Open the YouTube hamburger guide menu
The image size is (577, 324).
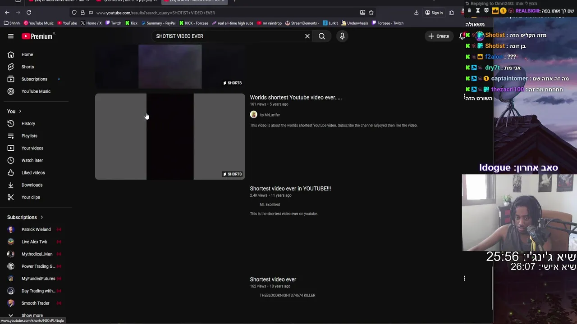(11, 36)
